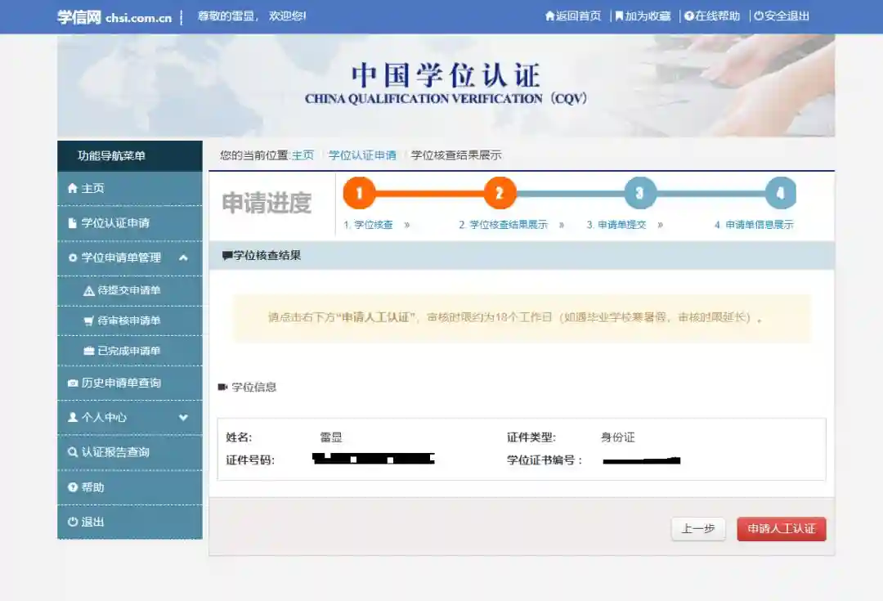Screen dimensions: 883x601
Task: Click the red 申请人工认证 button
Action: click(x=781, y=529)
